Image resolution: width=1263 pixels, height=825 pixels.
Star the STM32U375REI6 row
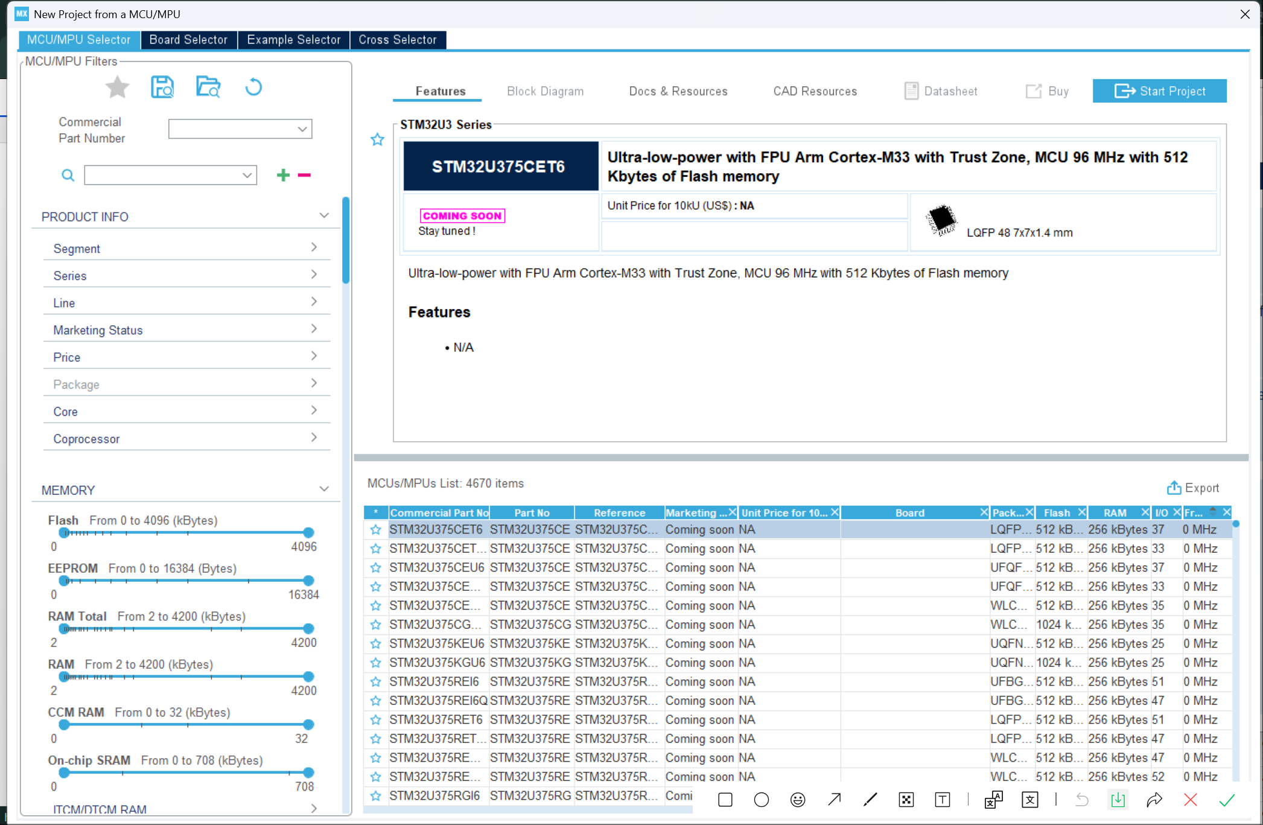(x=376, y=681)
